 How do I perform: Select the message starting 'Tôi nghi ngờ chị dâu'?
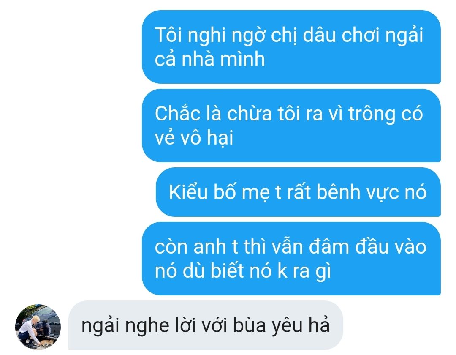tap(291, 47)
